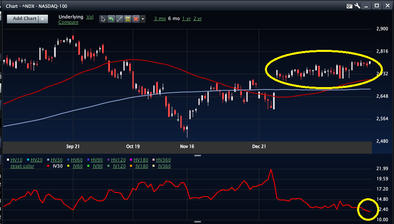Switch to the 3 mo time range
The width and height of the screenshot is (394, 224).
pos(159,18)
